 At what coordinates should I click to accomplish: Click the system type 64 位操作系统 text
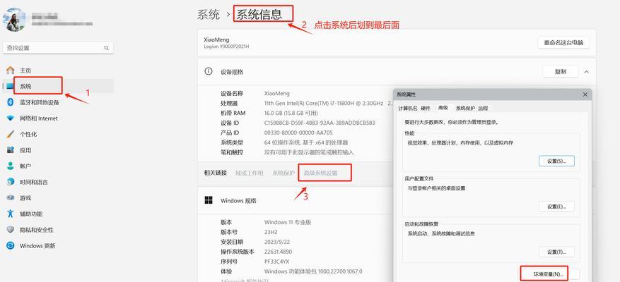(x=306, y=143)
